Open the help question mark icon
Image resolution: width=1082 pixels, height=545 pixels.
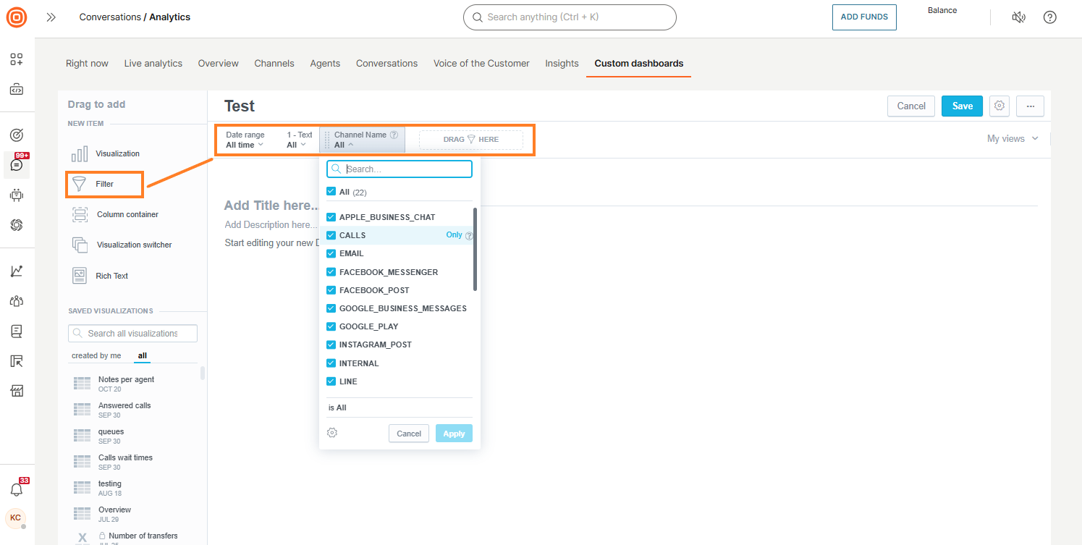click(x=1049, y=17)
